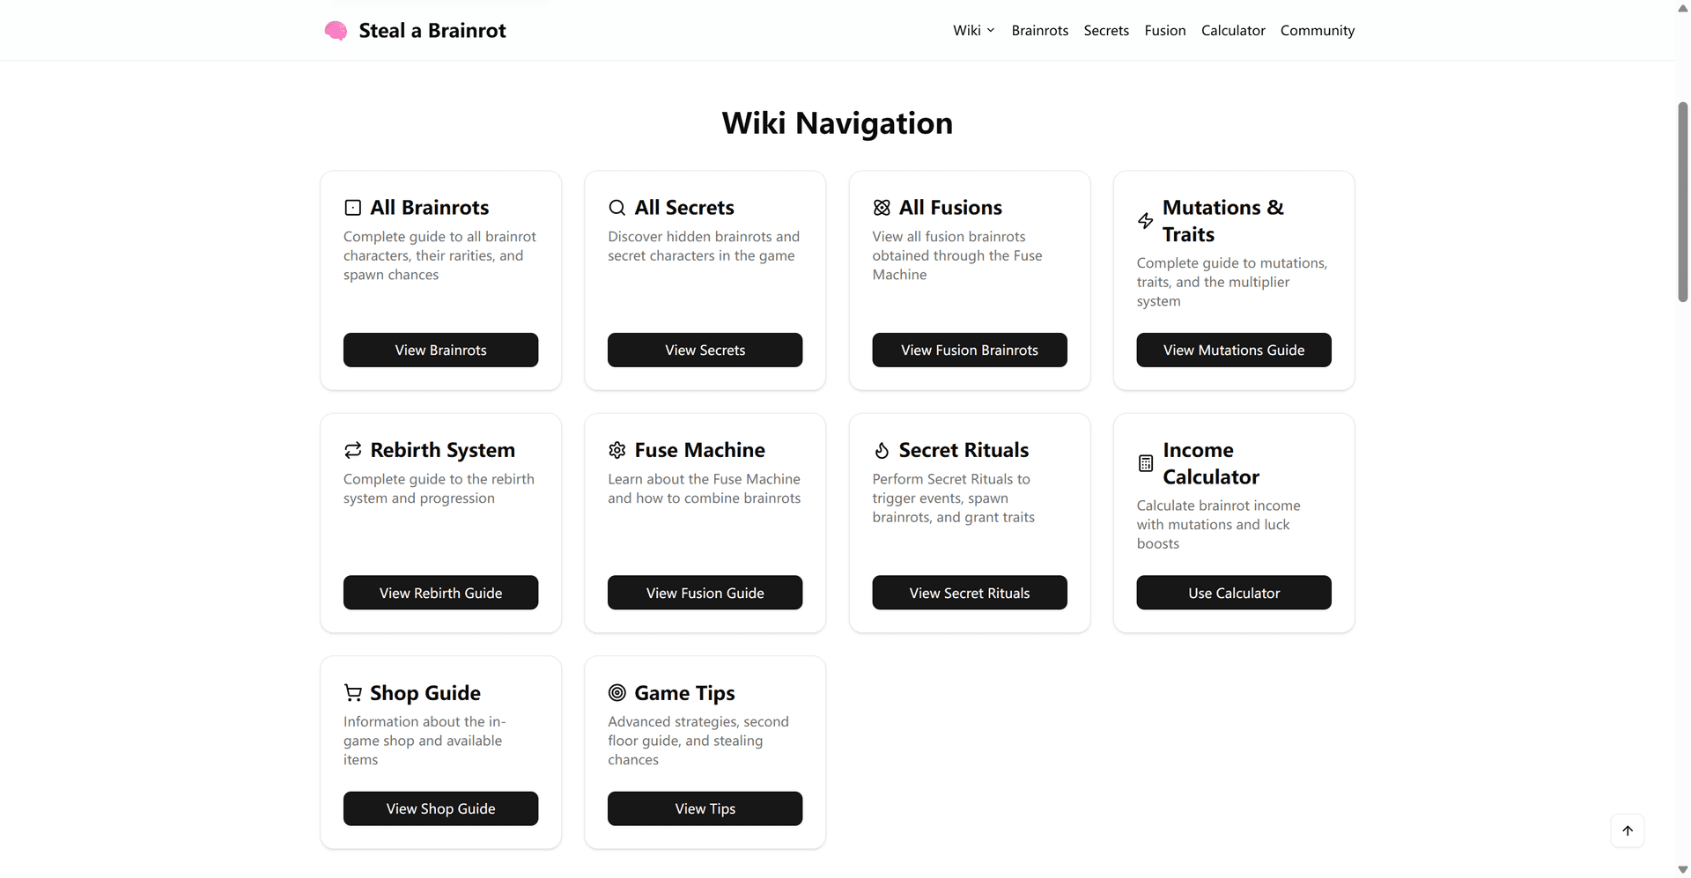The width and height of the screenshot is (1691, 878).
Task: Open the Community nav link
Action: 1317,31
